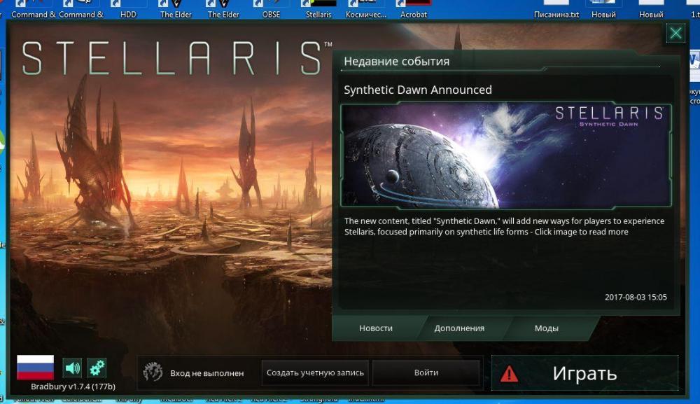Click the Paradox account emblem beside Вход не выполнен

tap(153, 372)
